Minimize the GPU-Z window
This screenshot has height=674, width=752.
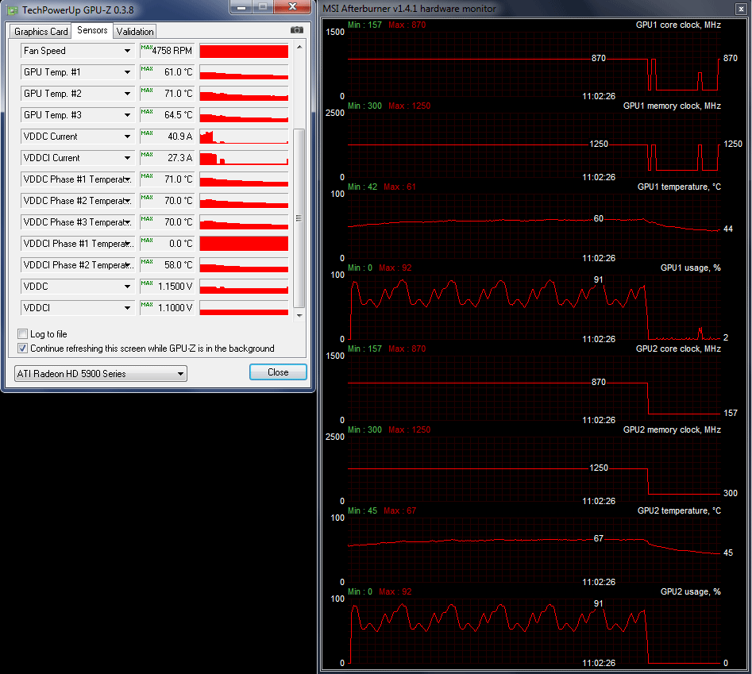241,6
